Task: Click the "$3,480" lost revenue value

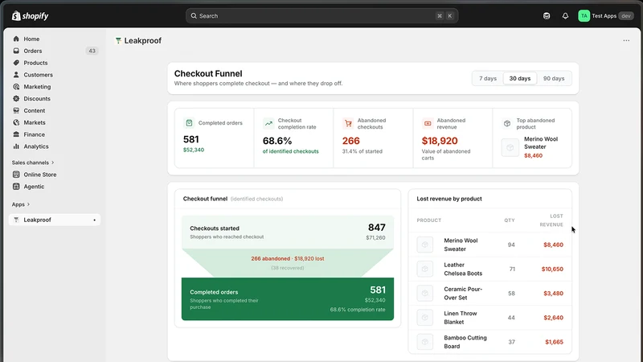Action: pyautogui.click(x=553, y=293)
